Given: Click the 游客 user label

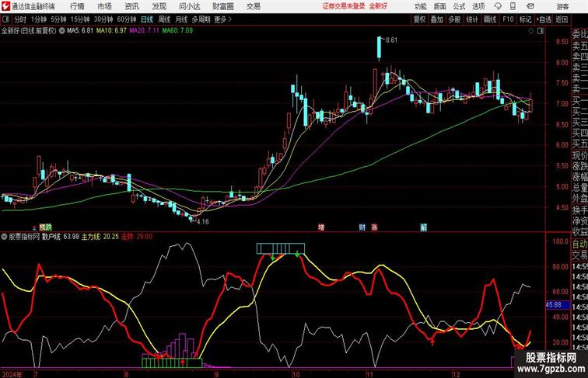Looking at the screenshot, I should click(562, 6).
